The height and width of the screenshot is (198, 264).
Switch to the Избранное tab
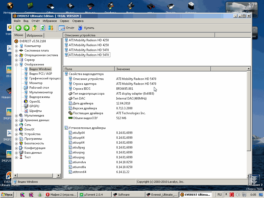[35, 36]
